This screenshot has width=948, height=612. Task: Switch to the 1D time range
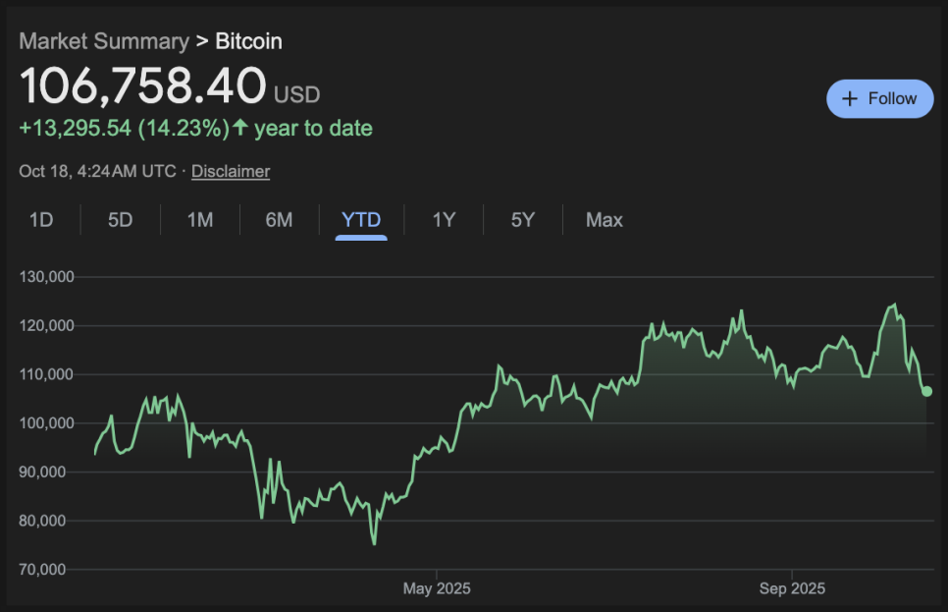(x=40, y=220)
